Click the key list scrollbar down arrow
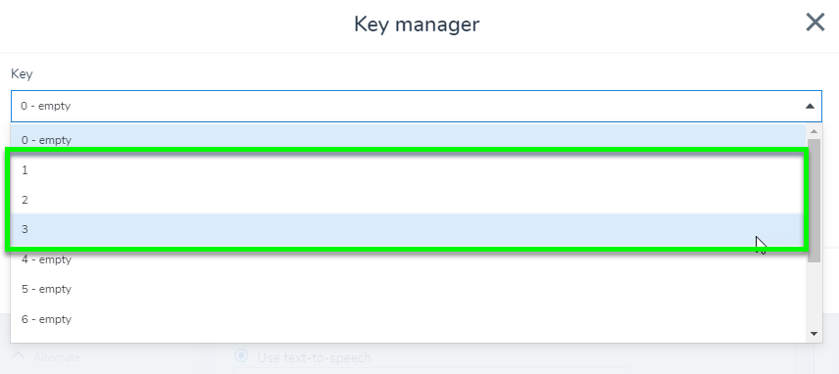The height and width of the screenshot is (374, 839). coord(814,334)
